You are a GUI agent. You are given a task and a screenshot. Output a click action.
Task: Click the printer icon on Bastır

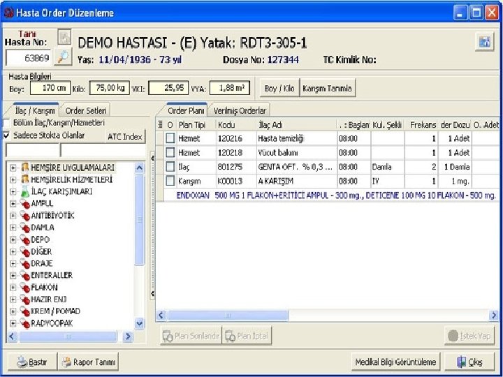tap(21, 362)
